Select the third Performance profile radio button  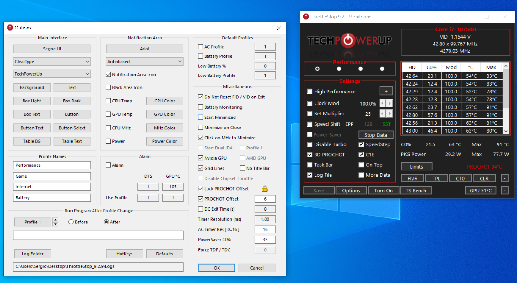tap(360, 69)
